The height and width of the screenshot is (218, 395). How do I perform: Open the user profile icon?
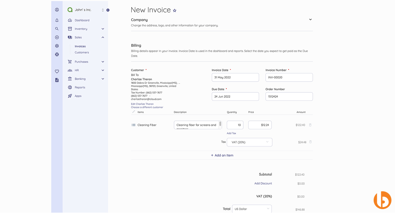coord(57,10)
